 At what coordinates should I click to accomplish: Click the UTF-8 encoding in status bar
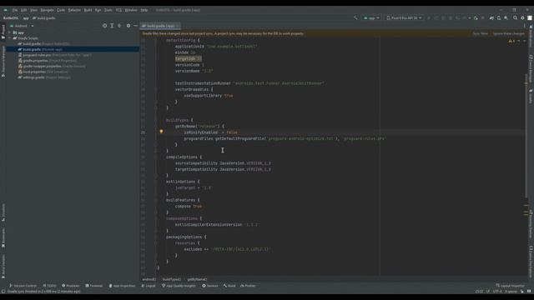[x=497, y=292]
